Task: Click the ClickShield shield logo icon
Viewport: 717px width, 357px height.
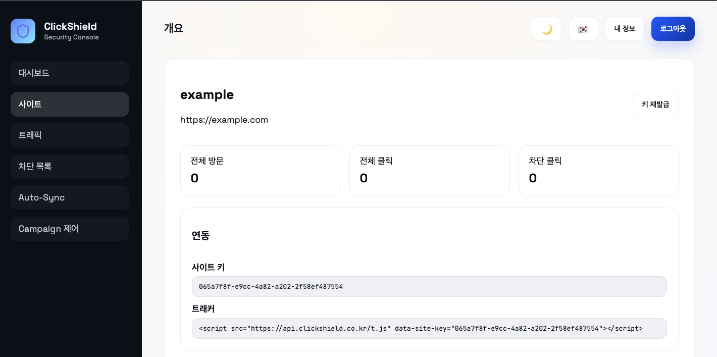Action: pyautogui.click(x=23, y=31)
